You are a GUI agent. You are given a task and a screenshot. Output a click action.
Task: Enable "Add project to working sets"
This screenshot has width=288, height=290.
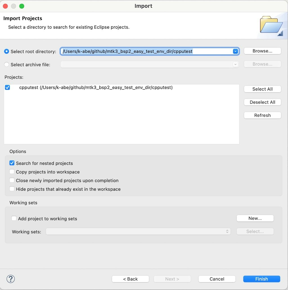point(14,218)
